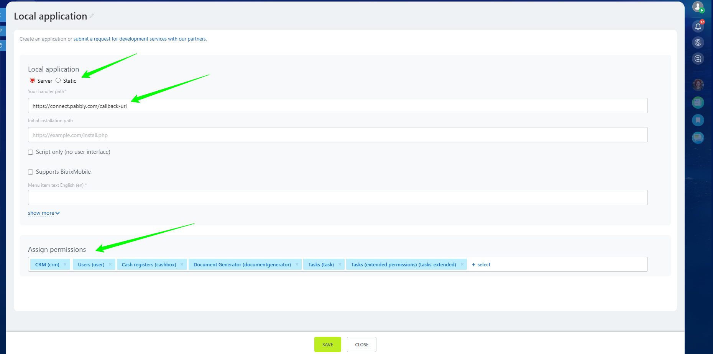Enable Script only (no user interface) checkbox
Image resolution: width=713 pixels, height=354 pixels.
pyautogui.click(x=31, y=152)
